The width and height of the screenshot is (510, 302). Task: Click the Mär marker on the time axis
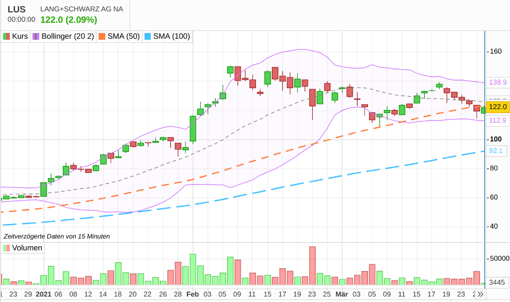coord(342,294)
